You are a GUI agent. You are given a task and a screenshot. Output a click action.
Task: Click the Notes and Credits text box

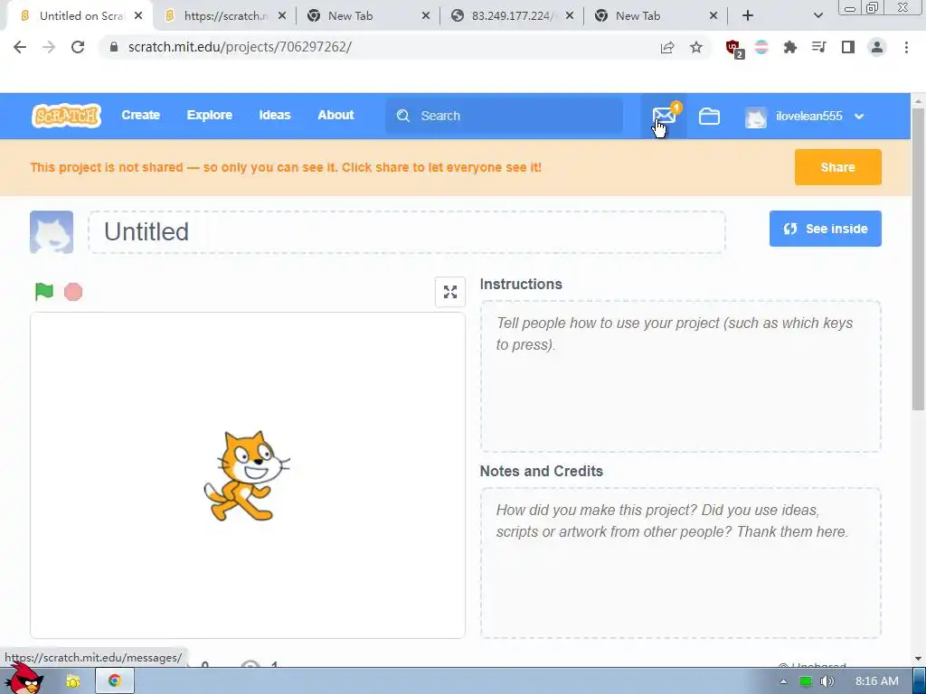pos(680,563)
